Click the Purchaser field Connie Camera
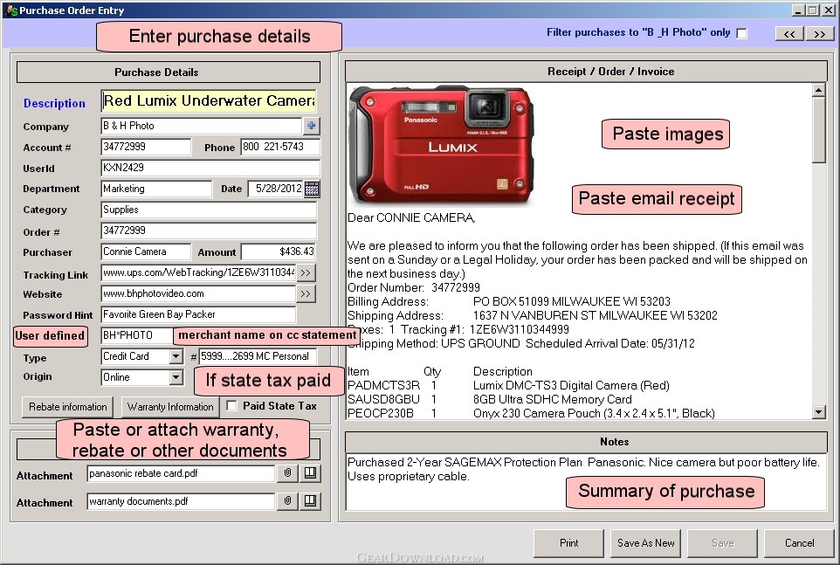 pyautogui.click(x=146, y=251)
